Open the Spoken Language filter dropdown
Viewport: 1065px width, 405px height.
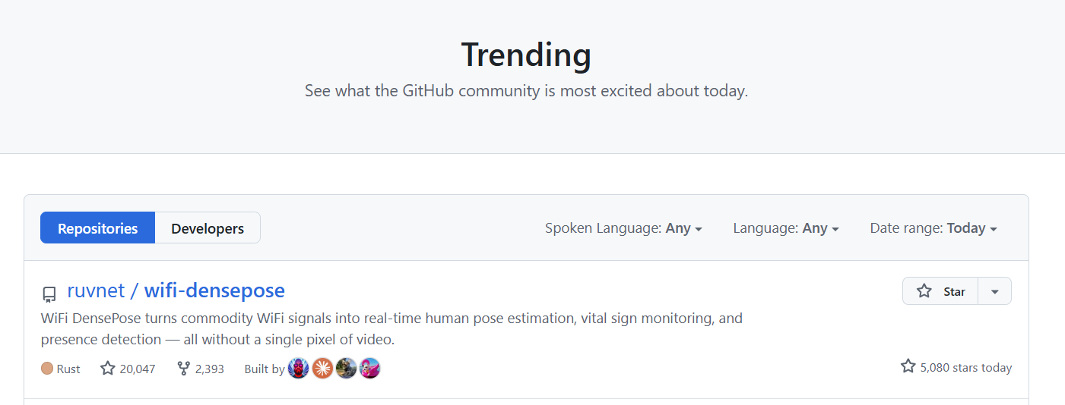623,228
